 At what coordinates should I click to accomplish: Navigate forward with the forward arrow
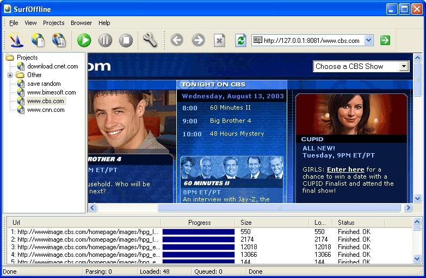click(198, 40)
